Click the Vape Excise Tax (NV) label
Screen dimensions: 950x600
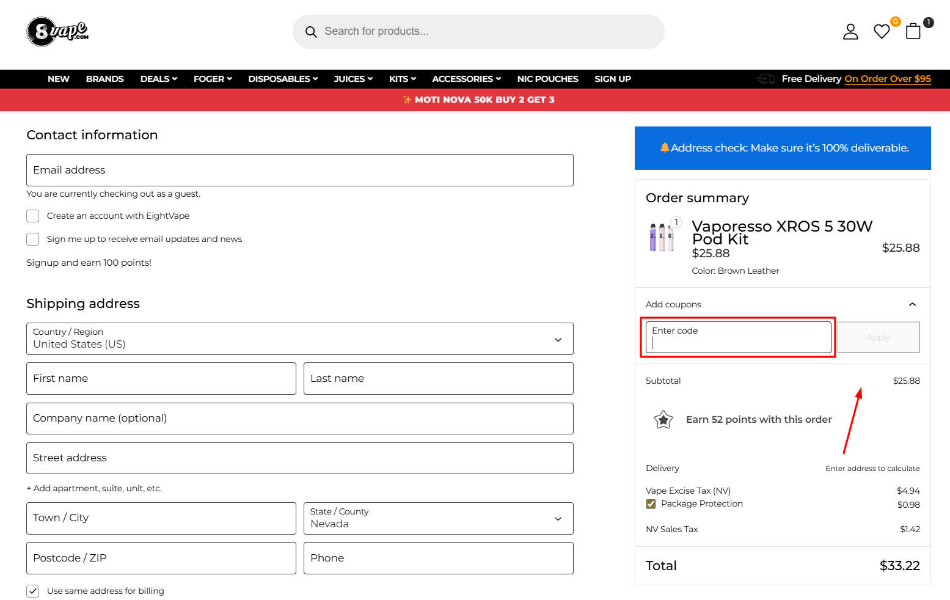tap(688, 491)
